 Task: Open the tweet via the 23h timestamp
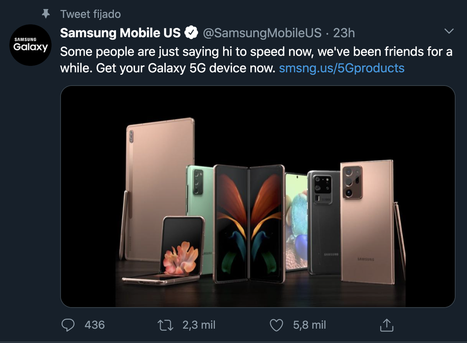(344, 33)
